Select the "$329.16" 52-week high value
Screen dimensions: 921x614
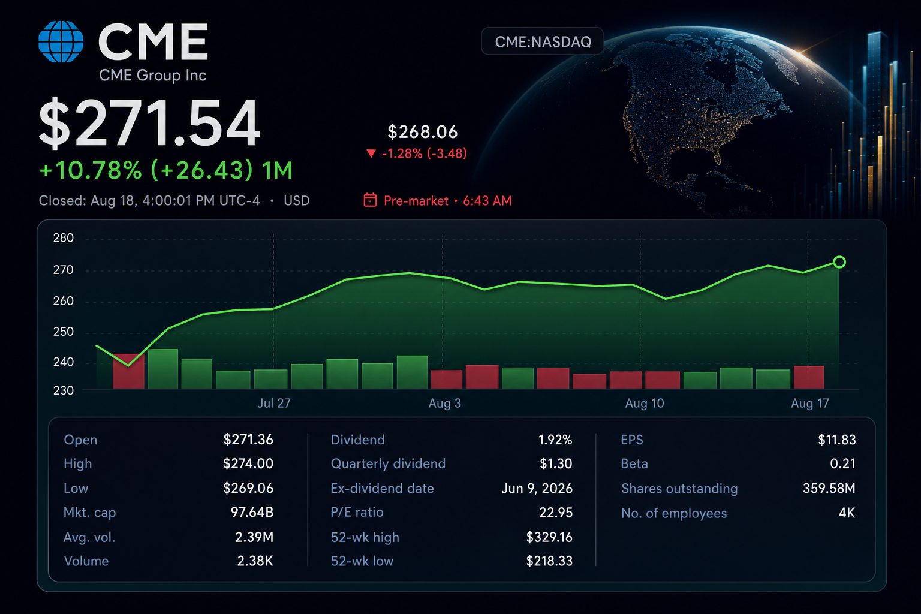pos(549,537)
